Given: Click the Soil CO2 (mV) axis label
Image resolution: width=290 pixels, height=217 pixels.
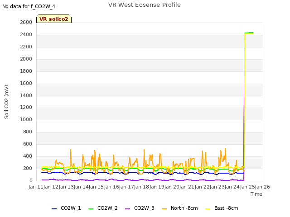Looking at the screenshot, I should click(x=6, y=102).
